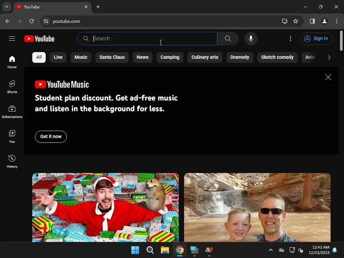Image resolution: width=344 pixels, height=258 pixels.
Task: Select the Culinary arts chip
Action: click(205, 57)
